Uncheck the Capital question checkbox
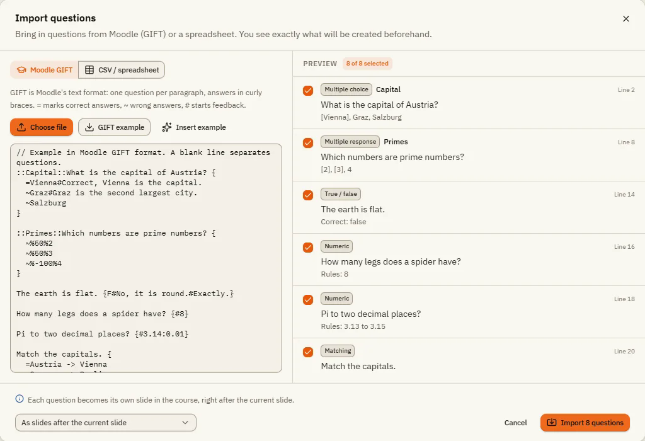The width and height of the screenshot is (645, 441). (307, 91)
